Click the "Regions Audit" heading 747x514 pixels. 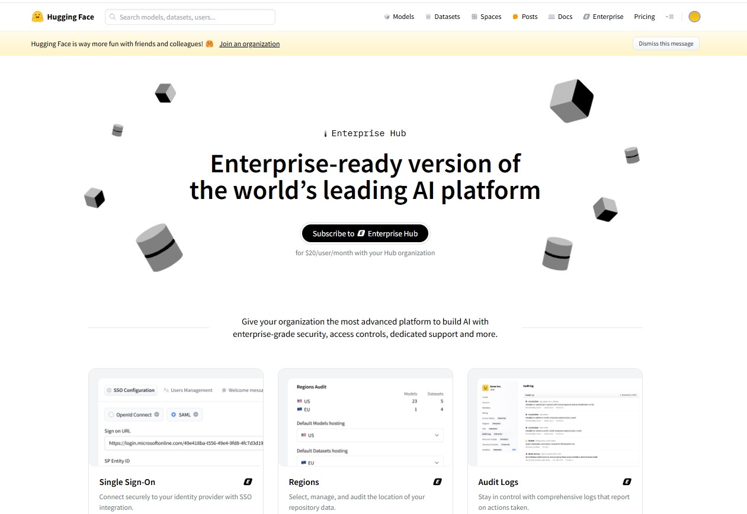[x=312, y=387]
